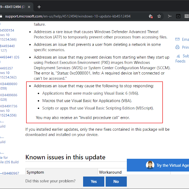Open sidebar link ending B4493440
The height and width of the screenshot is (189, 189).
pos(7,48)
